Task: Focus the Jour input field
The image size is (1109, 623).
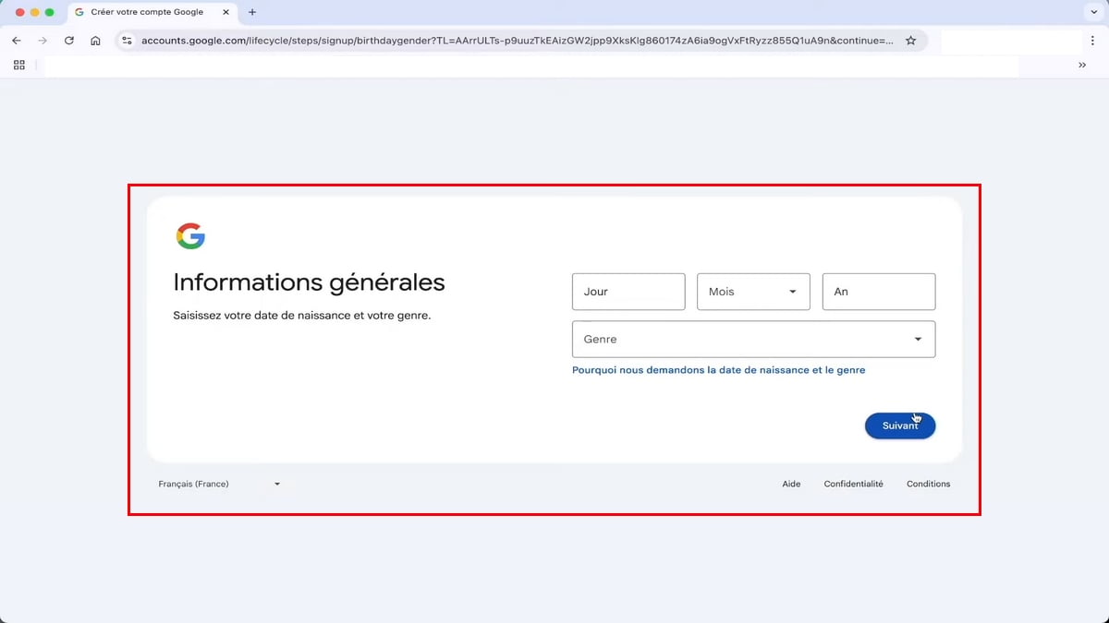Action: tap(628, 292)
